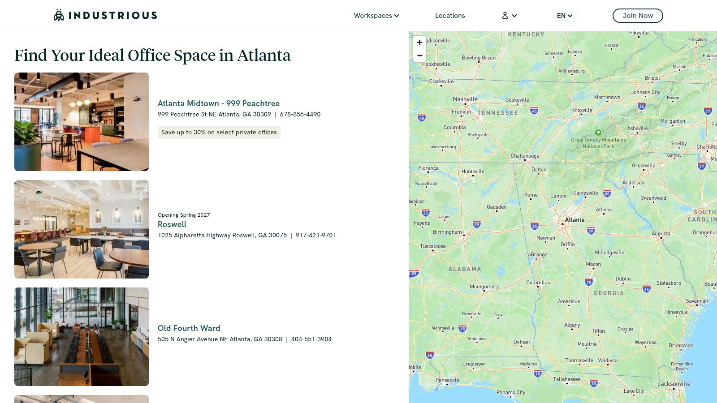Click Opening Spring 2027 label
Screen dimensions: 717x403
click(184, 215)
